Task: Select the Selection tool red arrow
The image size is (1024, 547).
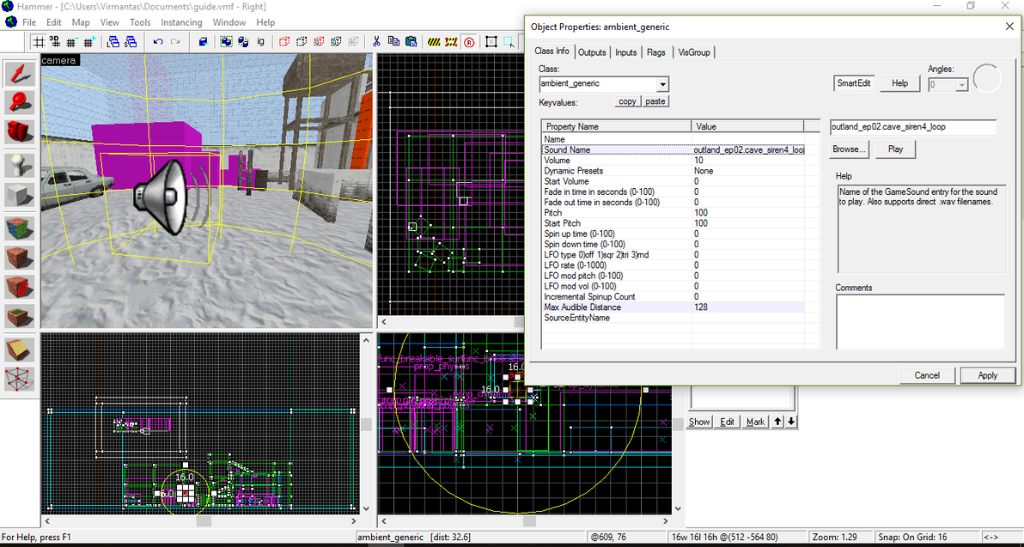Action: coord(20,74)
